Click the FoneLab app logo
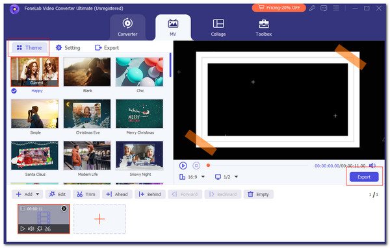The image size is (390, 248). coord(14,9)
